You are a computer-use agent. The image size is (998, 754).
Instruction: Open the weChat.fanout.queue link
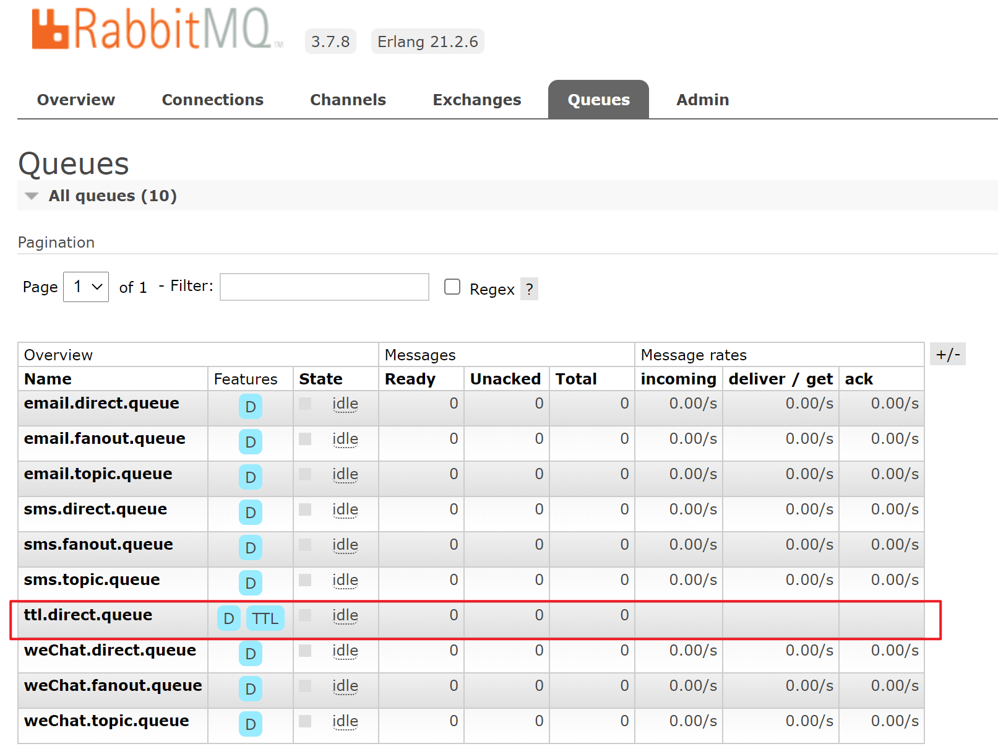point(113,685)
